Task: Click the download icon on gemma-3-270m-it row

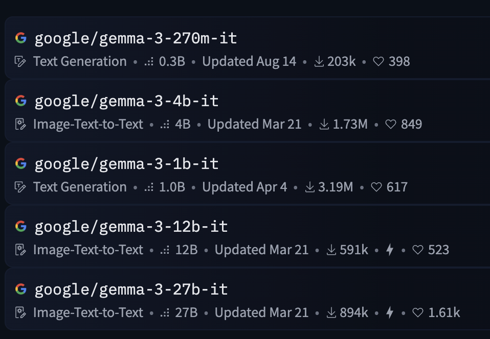Action: click(318, 61)
